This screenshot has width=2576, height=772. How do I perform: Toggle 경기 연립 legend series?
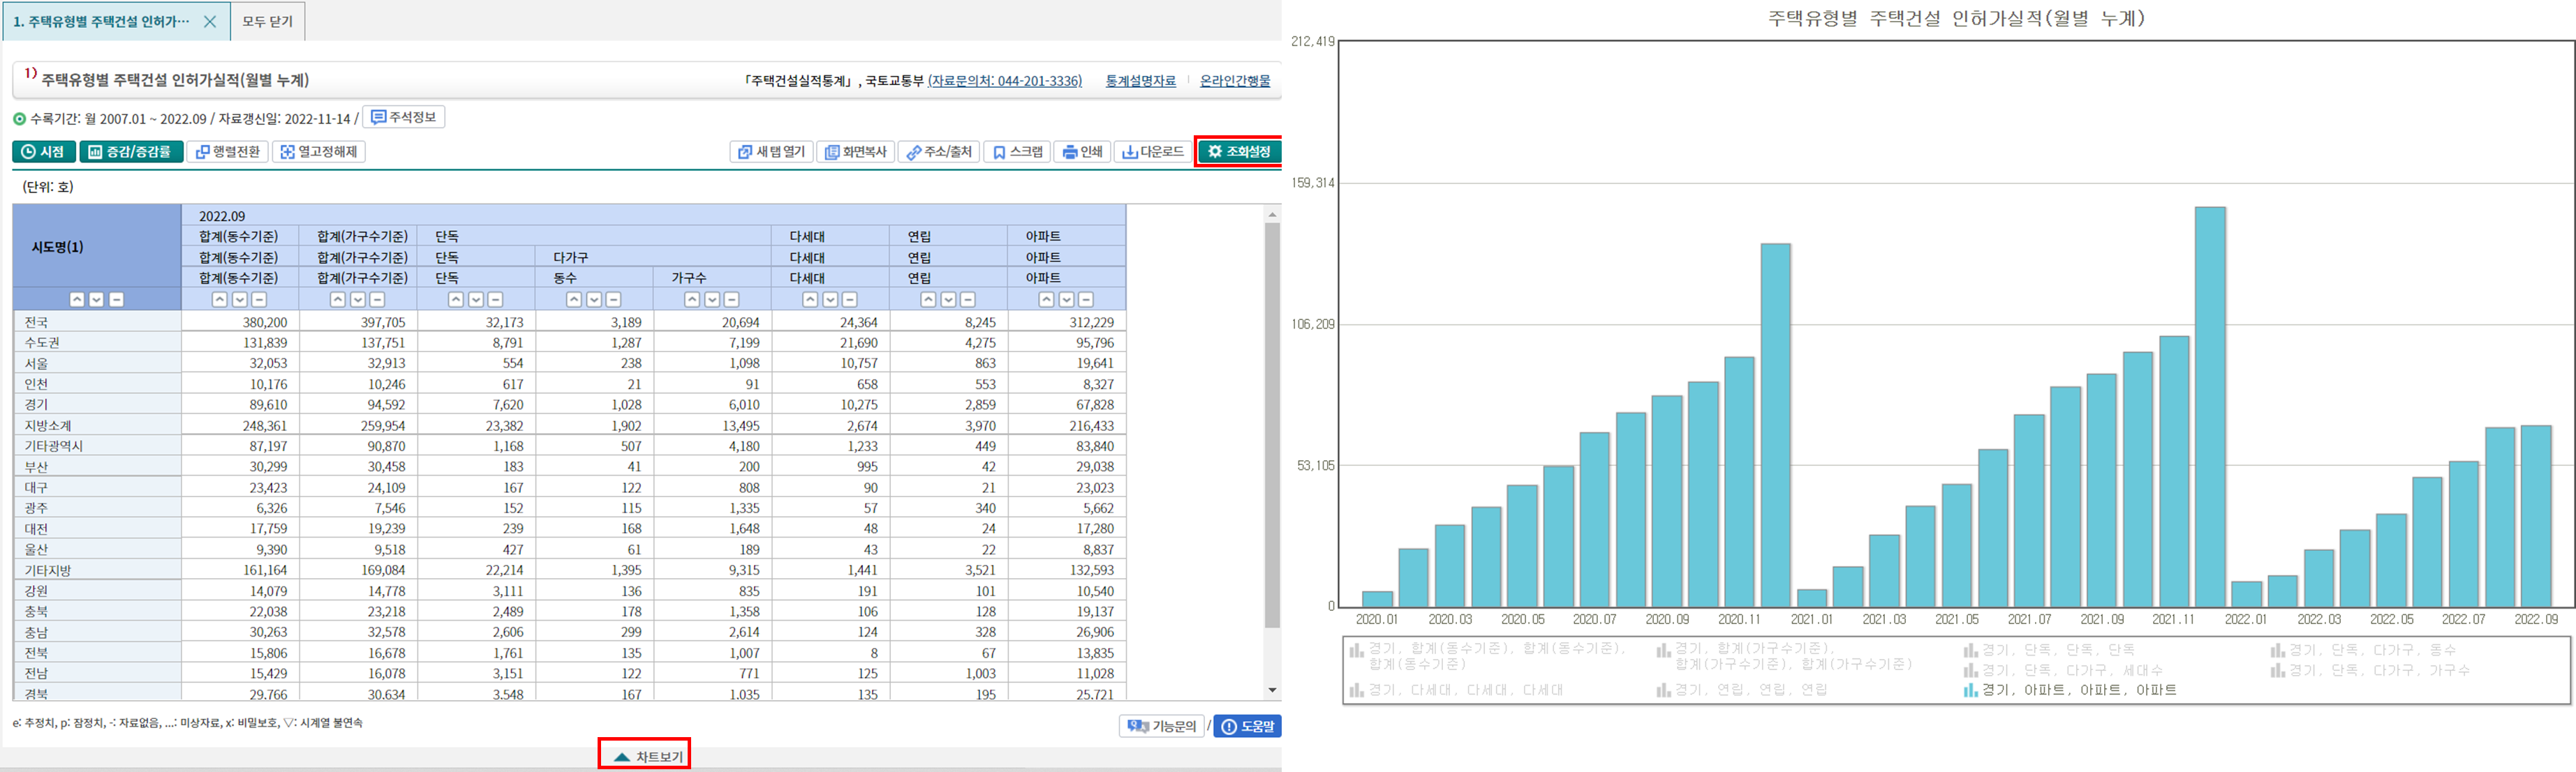[x=1741, y=690]
